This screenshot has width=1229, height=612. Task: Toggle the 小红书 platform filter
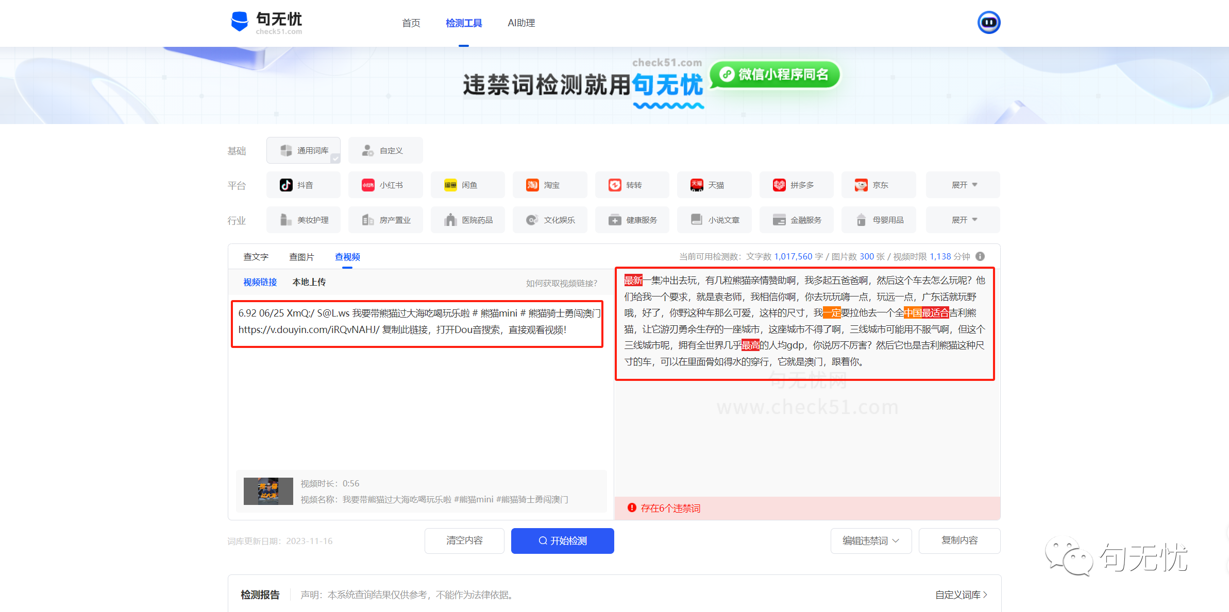tap(385, 185)
